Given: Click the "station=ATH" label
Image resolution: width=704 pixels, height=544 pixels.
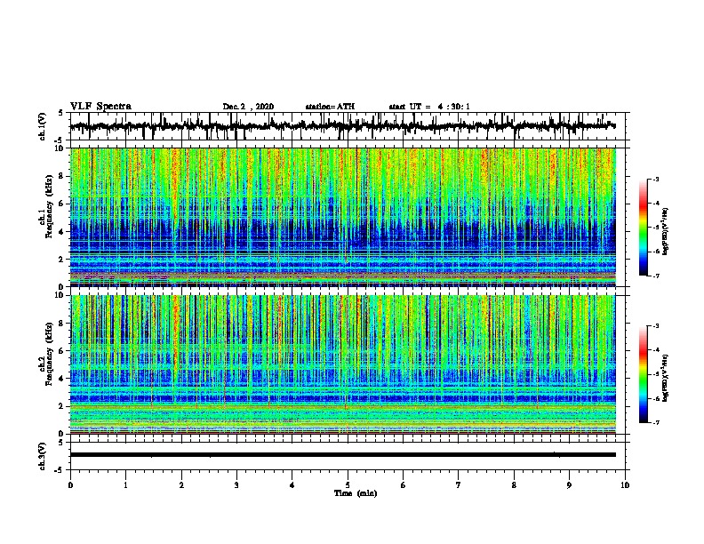Looking at the screenshot, I should tap(330, 107).
